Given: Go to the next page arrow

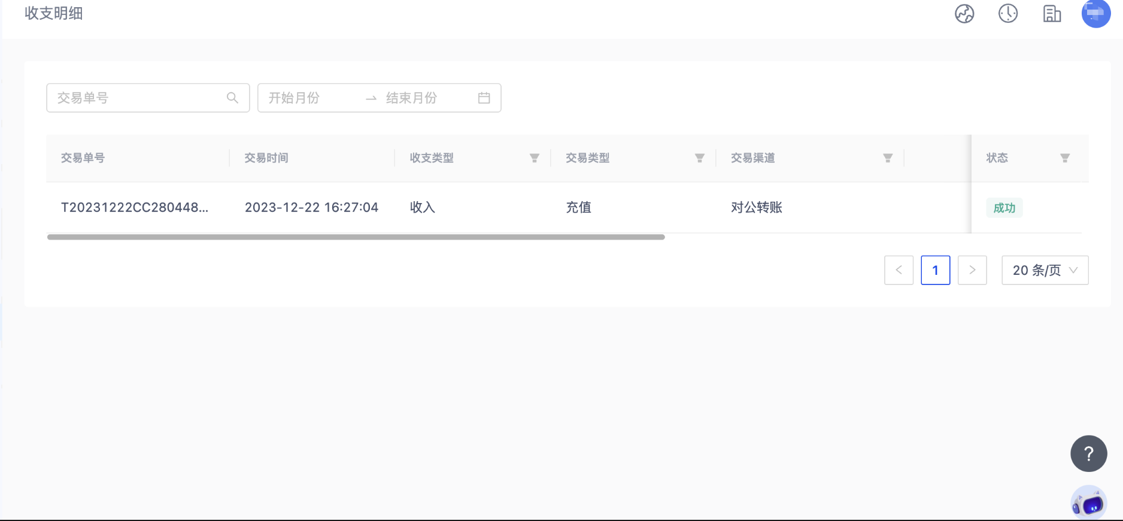Looking at the screenshot, I should [x=972, y=270].
